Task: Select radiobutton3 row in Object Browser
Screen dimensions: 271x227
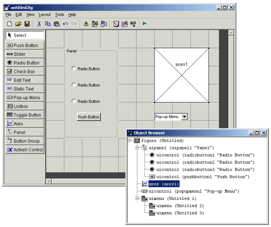Action: click(x=206, y=170)
